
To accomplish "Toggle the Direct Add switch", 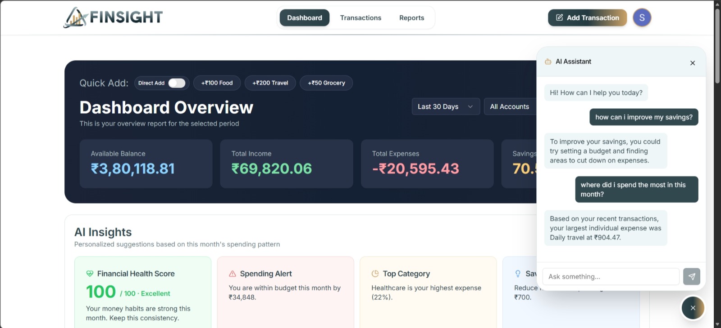I will 177,83.
